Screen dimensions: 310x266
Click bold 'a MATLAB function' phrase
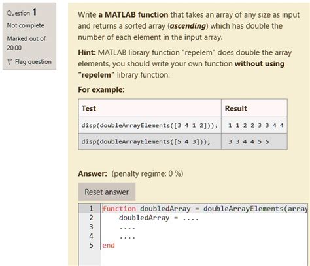click(x=133, y=15)
